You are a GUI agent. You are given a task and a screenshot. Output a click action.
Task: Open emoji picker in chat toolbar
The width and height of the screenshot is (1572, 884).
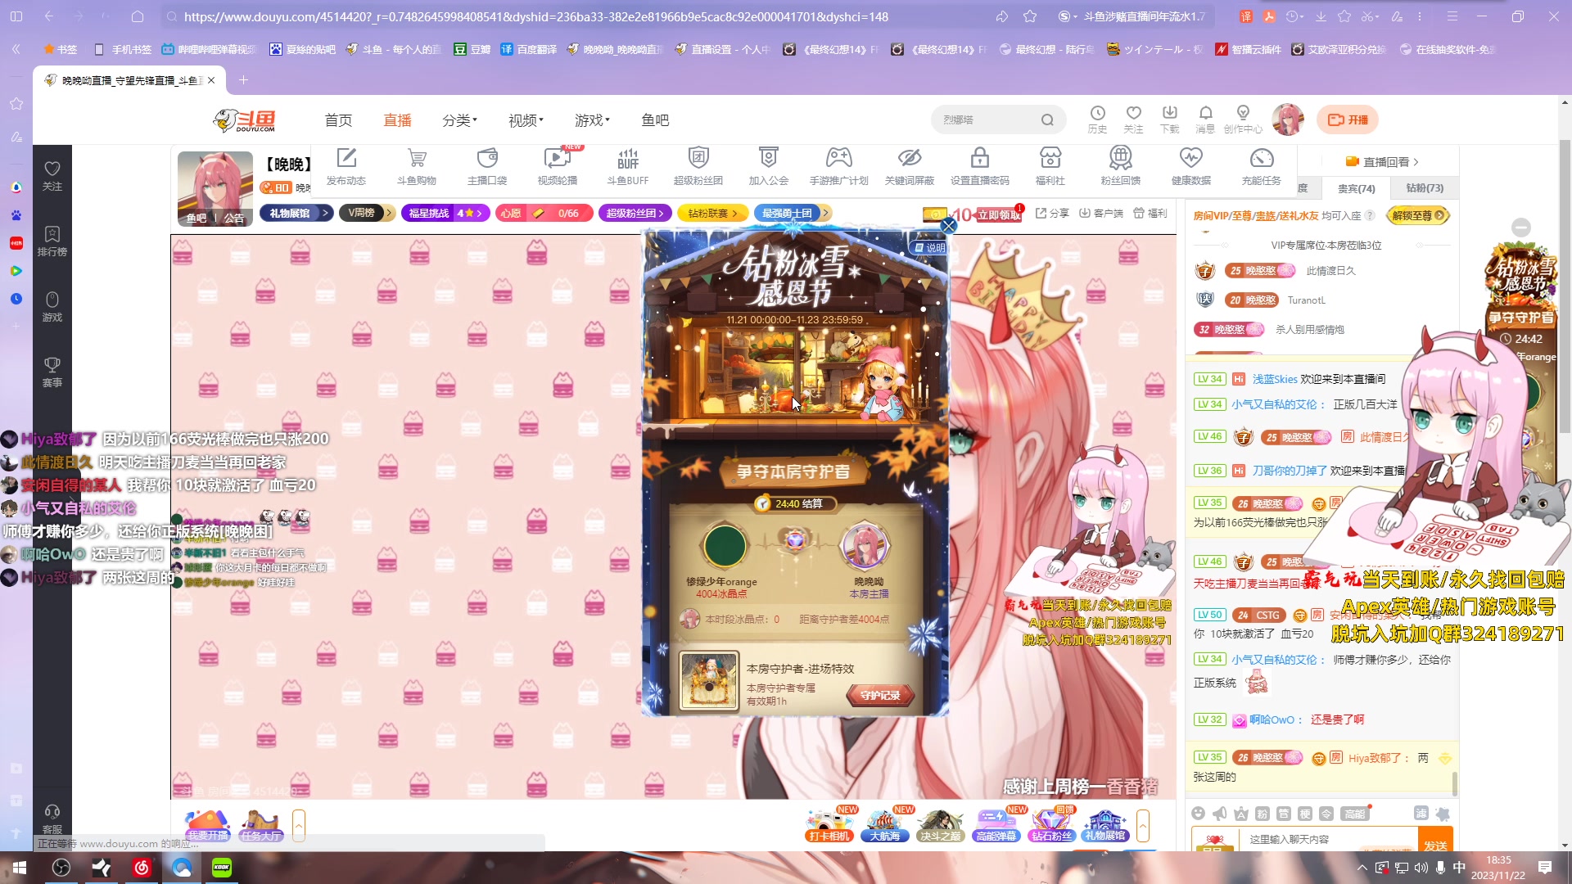click(x=1198, y=814)
